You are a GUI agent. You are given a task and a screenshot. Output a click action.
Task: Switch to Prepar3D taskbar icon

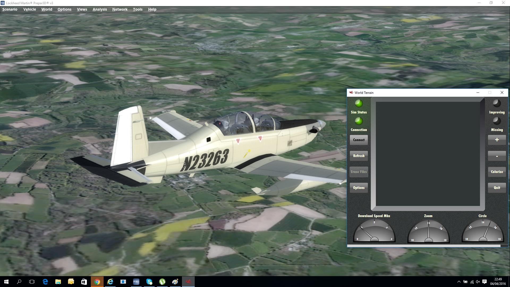point(136,282)
